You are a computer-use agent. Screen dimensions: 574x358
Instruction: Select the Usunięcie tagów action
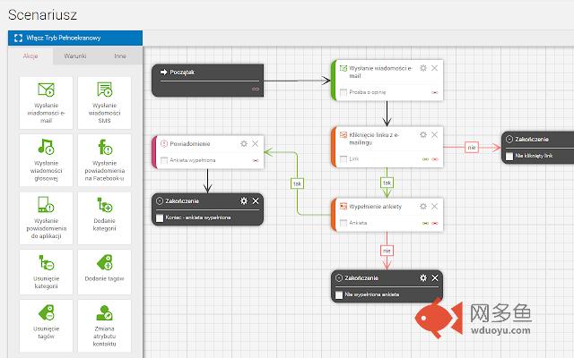click(46, 326)
